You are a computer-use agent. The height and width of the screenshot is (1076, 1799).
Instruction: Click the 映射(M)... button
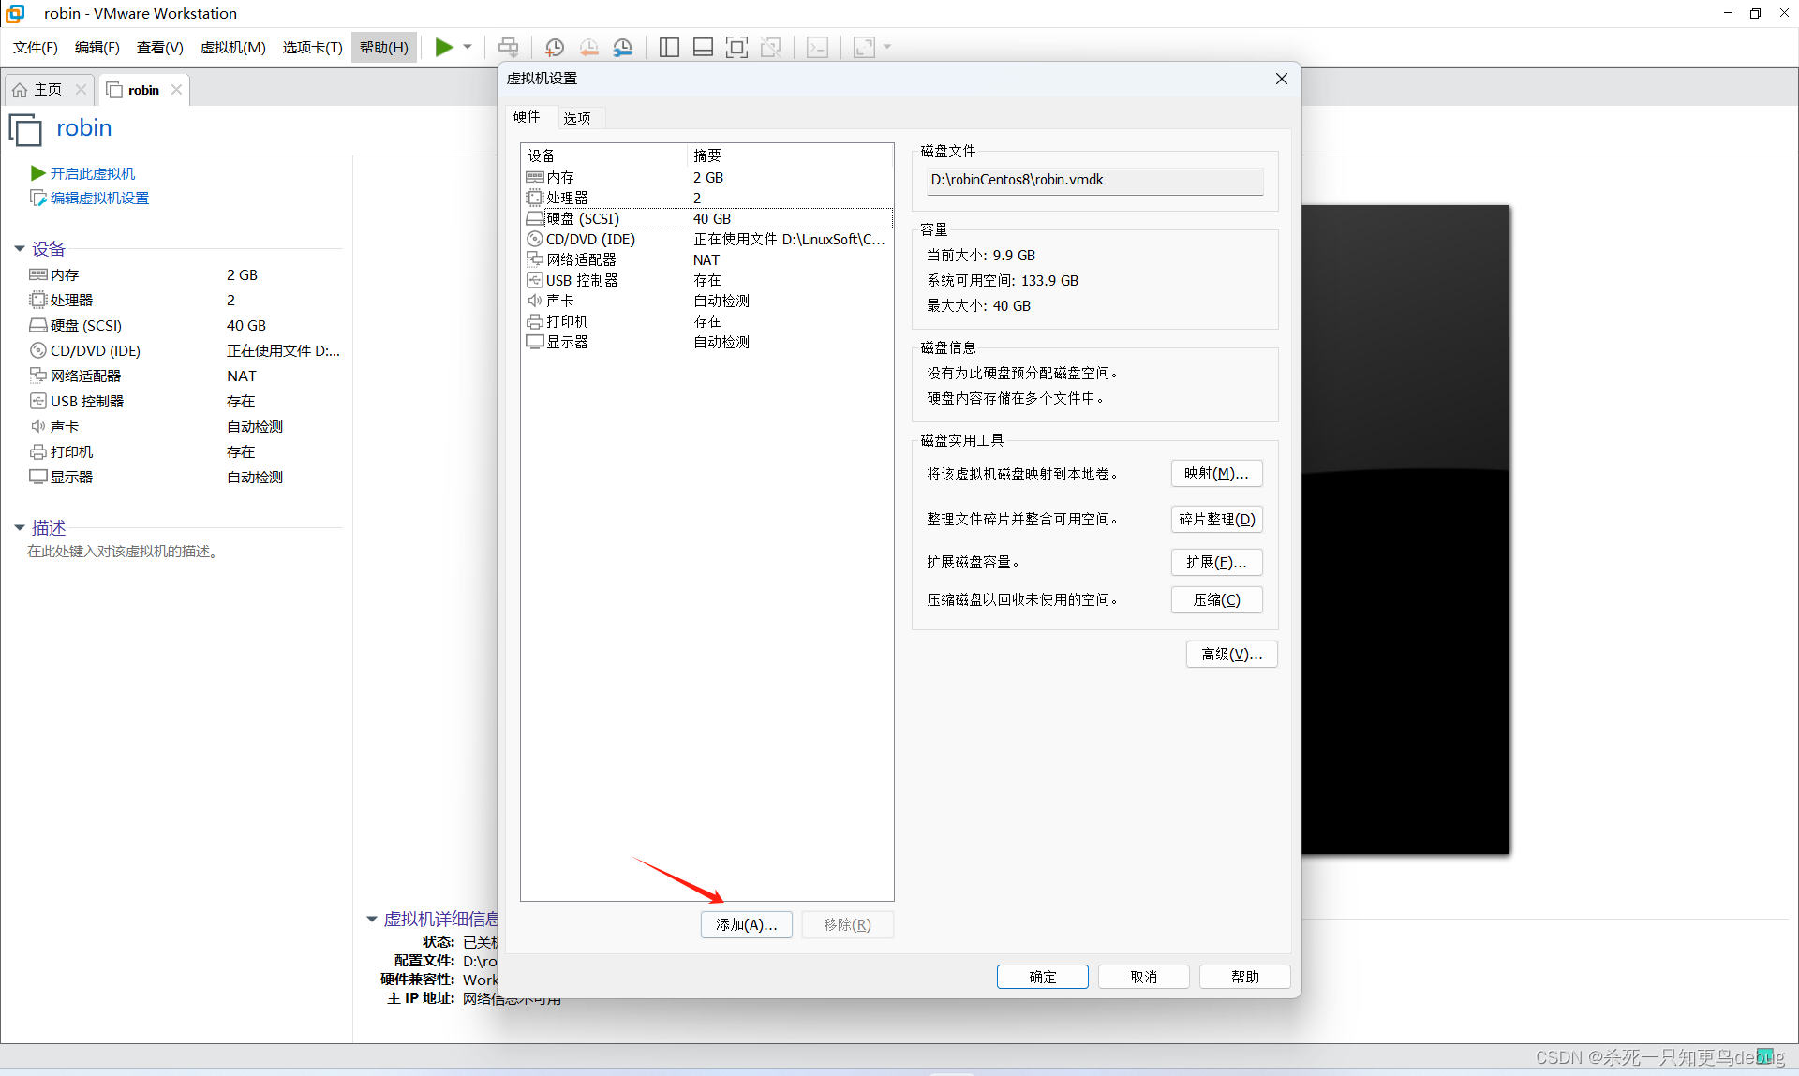pyautogui.click(x=1216, y=474)
